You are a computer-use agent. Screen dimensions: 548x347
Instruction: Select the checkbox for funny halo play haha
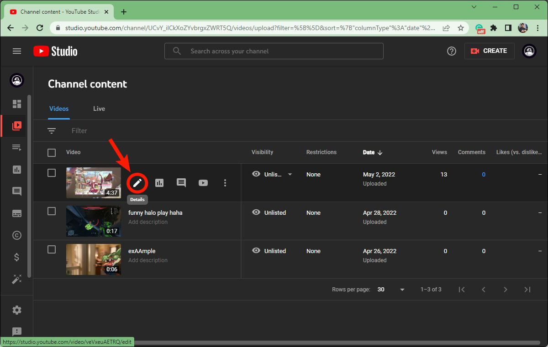coord(52,211)
